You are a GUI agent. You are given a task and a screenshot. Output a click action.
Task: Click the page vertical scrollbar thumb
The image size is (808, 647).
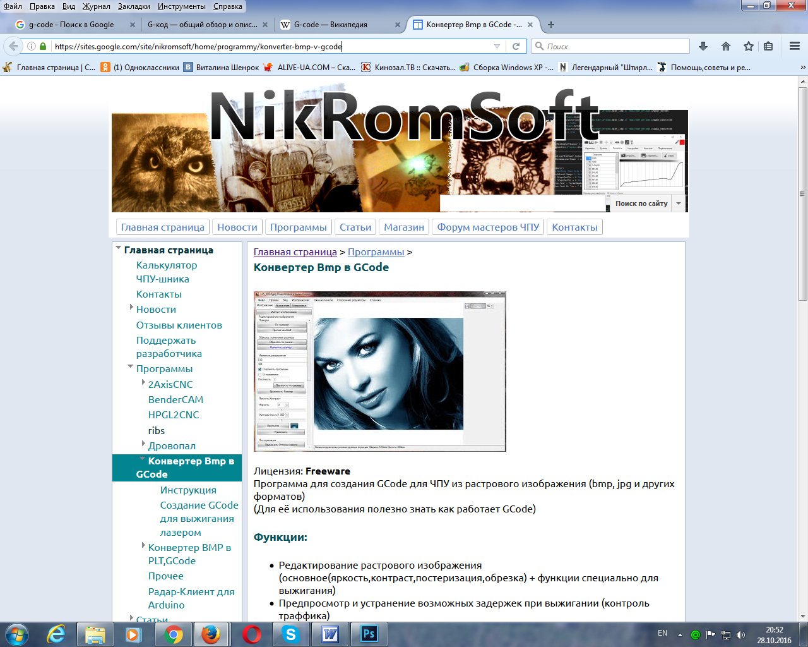[x=802, y=193]
